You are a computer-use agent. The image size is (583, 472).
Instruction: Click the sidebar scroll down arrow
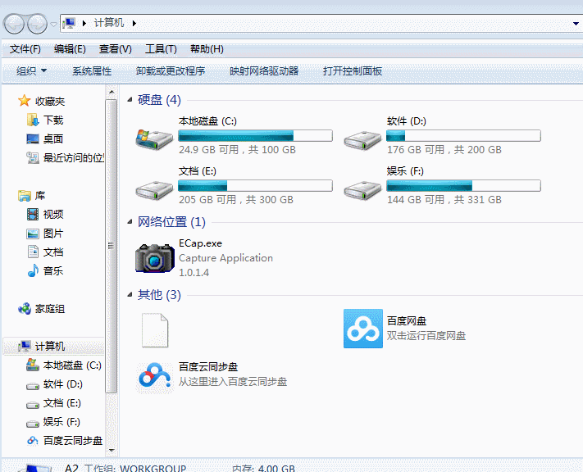(x=112, y=451)
